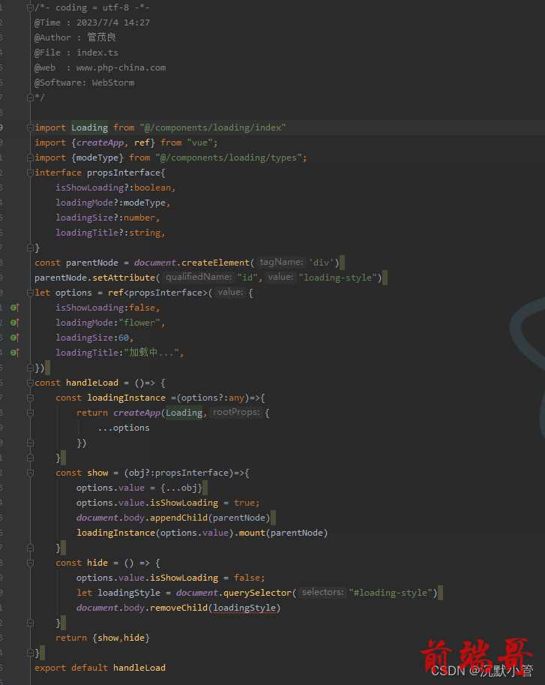Image resolution: width=545 pixels, height=685 pixels.
Task: Click export default handleLoad line
Action: 100,668
